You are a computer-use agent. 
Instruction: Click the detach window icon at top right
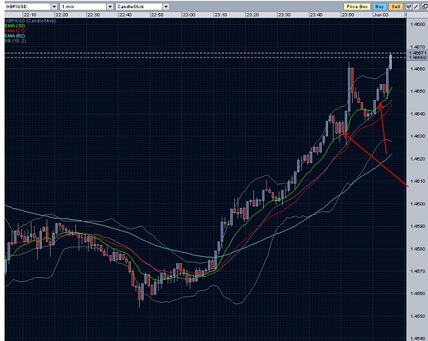click(425, 7)
